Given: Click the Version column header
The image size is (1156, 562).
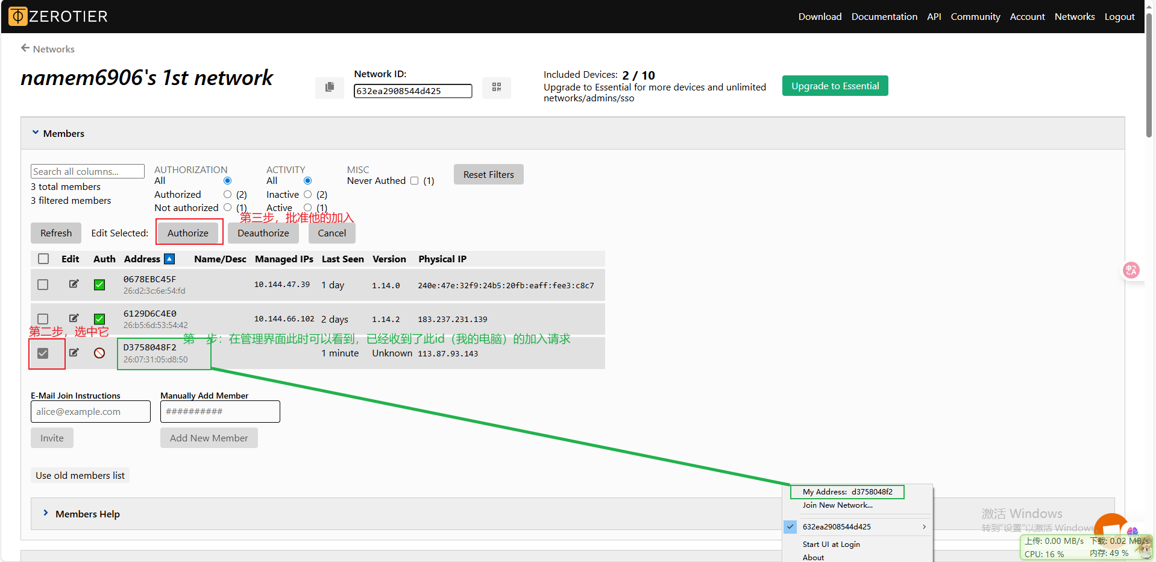Looking at the screenshot, I should point(389,259).
